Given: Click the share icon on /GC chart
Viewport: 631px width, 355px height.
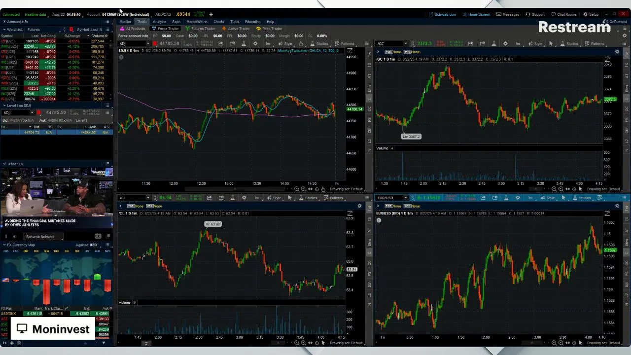Looking at the screenshot, I should coord(470,44).
